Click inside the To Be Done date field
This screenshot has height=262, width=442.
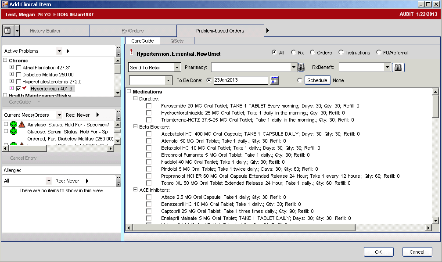pyautogui.click(x=241, y=80)
